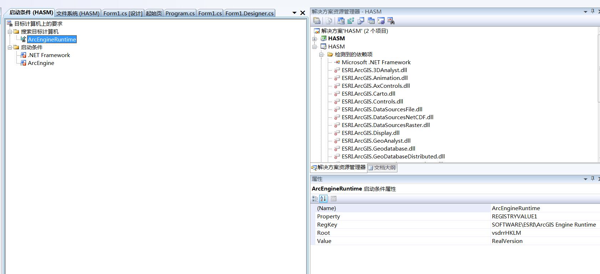
Task: Edit the RegKey value SOFTWARE\ESRI\ArcGIS Engine Runtime
Action: 545,224
